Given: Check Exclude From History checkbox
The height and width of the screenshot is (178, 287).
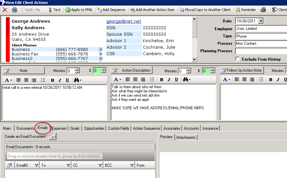Looking at the screenshot, I should click(237, 59).
